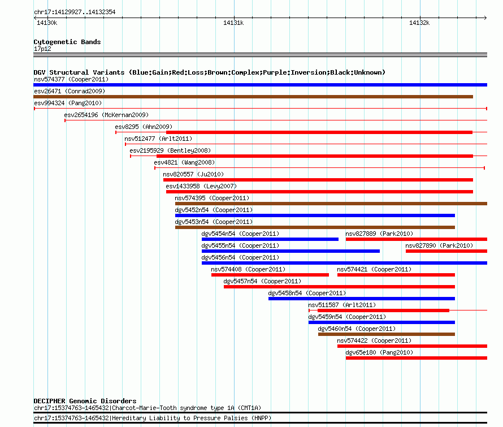Viewport: 503px width, 427px height.
Task: Click dgv5459n54 (Cooper2011) variant label
Action: [x=348, y=317]
